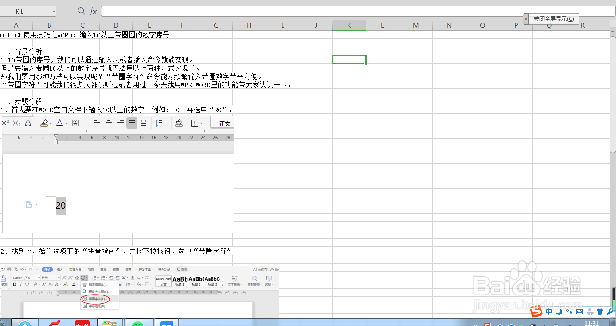Select column H header
The height and width of the screenshot is (326, 616).
[249, 25]
